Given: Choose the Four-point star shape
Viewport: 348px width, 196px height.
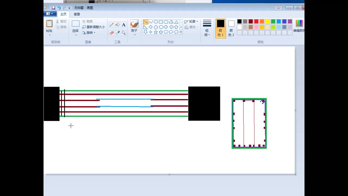Looking at the screenshot, I should (x=151, y=32).
